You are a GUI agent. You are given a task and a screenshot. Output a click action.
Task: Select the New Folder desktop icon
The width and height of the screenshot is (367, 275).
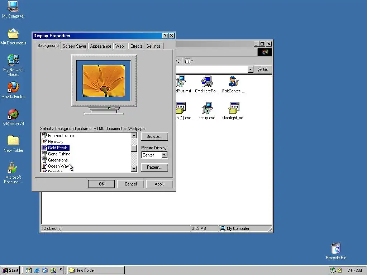click(13, 144)
